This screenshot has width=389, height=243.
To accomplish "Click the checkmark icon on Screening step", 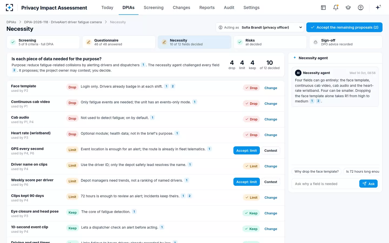I will tap(13, 42).
